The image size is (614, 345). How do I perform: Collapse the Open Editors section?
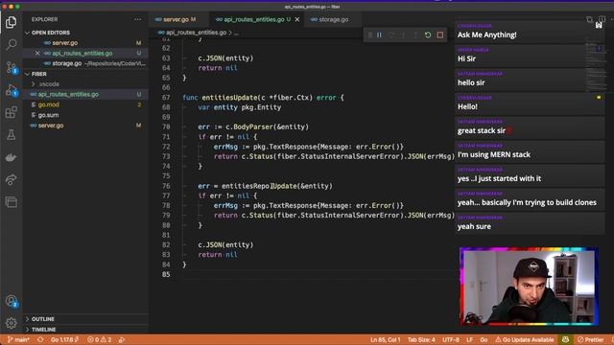tap(51, 33)
